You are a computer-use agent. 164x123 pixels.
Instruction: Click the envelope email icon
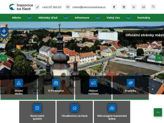68,7
